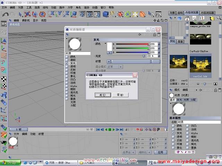
Task: Enable 置换 channel in material editor
Action: point(67,99)
